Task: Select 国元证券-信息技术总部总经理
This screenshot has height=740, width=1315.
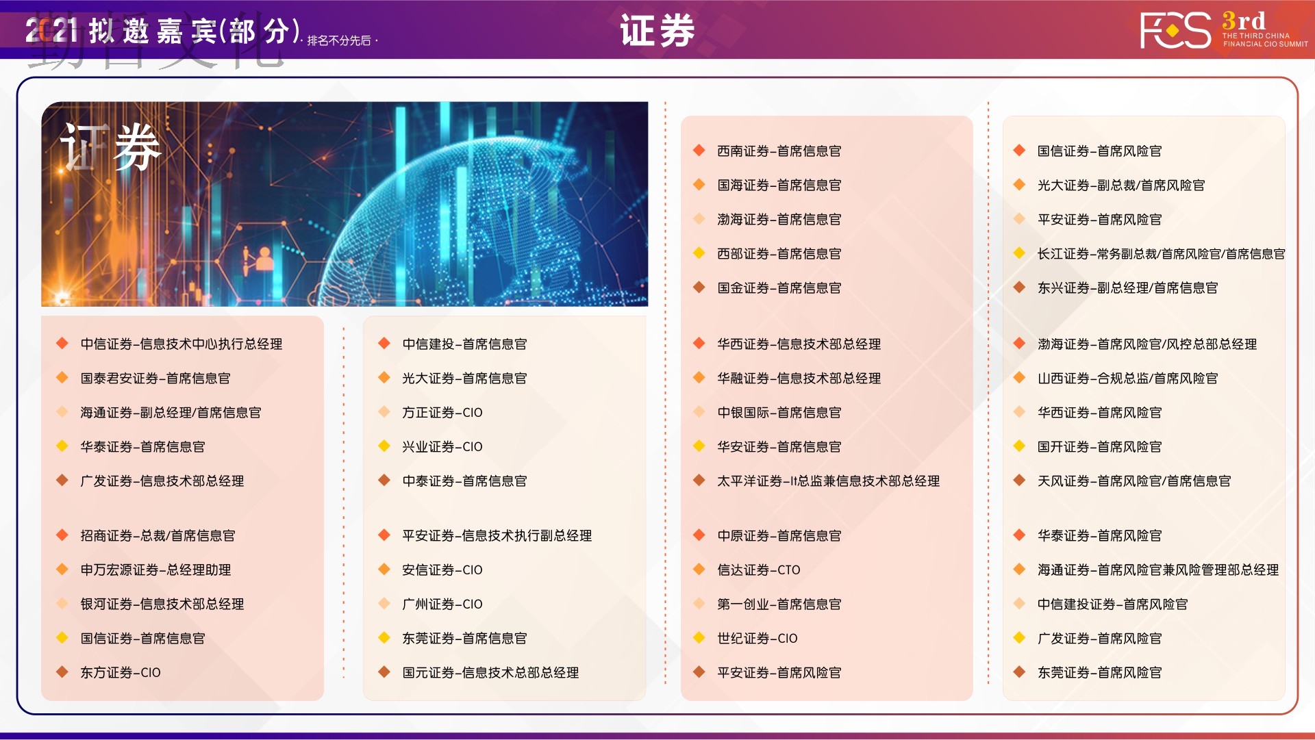Action: click(x=490, y=673)
